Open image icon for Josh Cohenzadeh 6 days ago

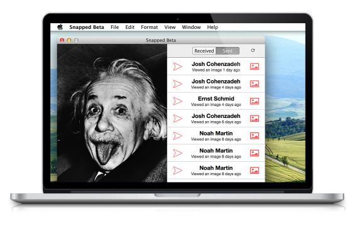point(255,119)
